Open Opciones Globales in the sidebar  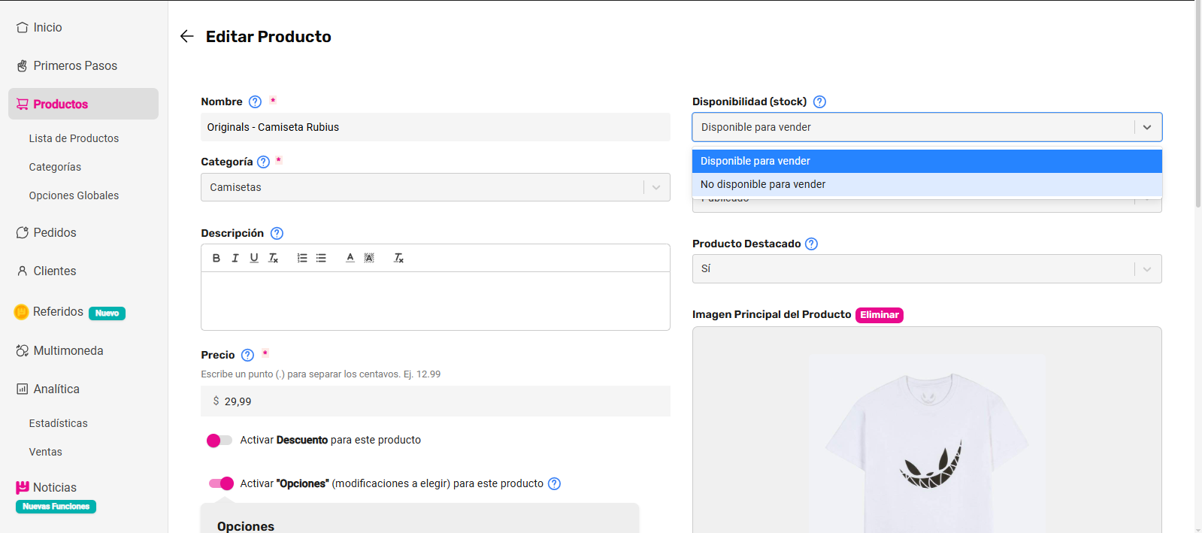click(x=74, y=195)
